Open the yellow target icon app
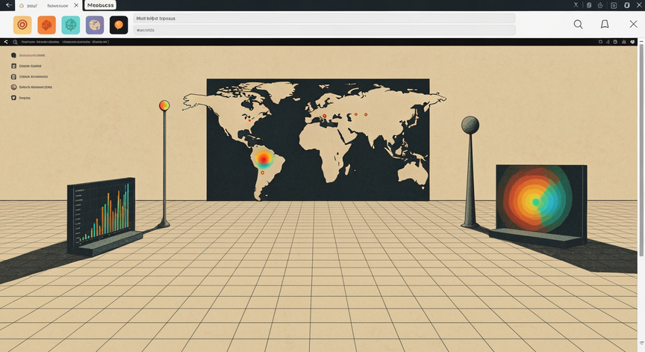Image resolution: width=645 pixels, height=352 pixels. click(x=22, y=25)
